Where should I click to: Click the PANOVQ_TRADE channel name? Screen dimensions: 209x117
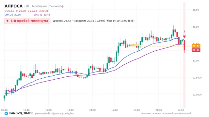pos(21,113)
